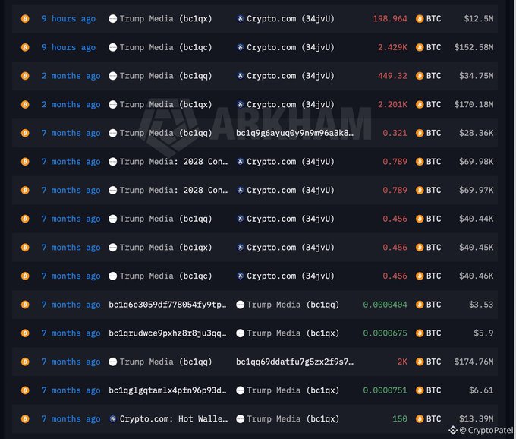Click the BTC token icon beside amount 2.429K
516x439 pixels.
pyautogui.click(x=420, y=47)
